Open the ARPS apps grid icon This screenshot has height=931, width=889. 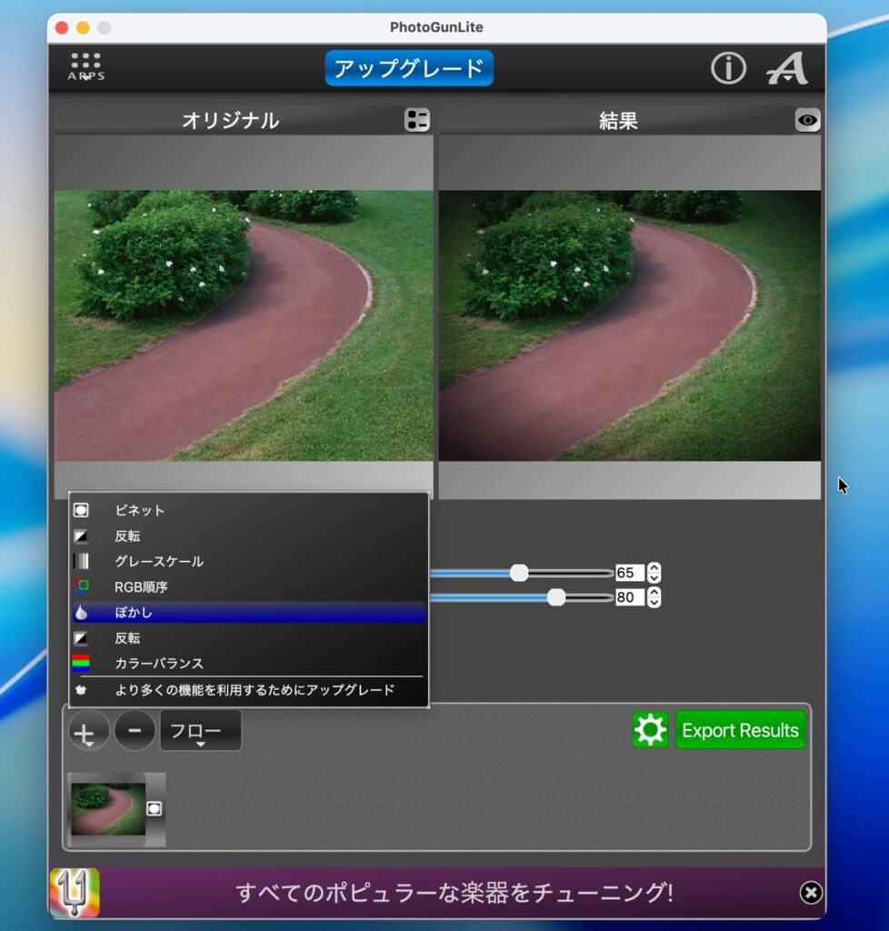click(85, 67)
